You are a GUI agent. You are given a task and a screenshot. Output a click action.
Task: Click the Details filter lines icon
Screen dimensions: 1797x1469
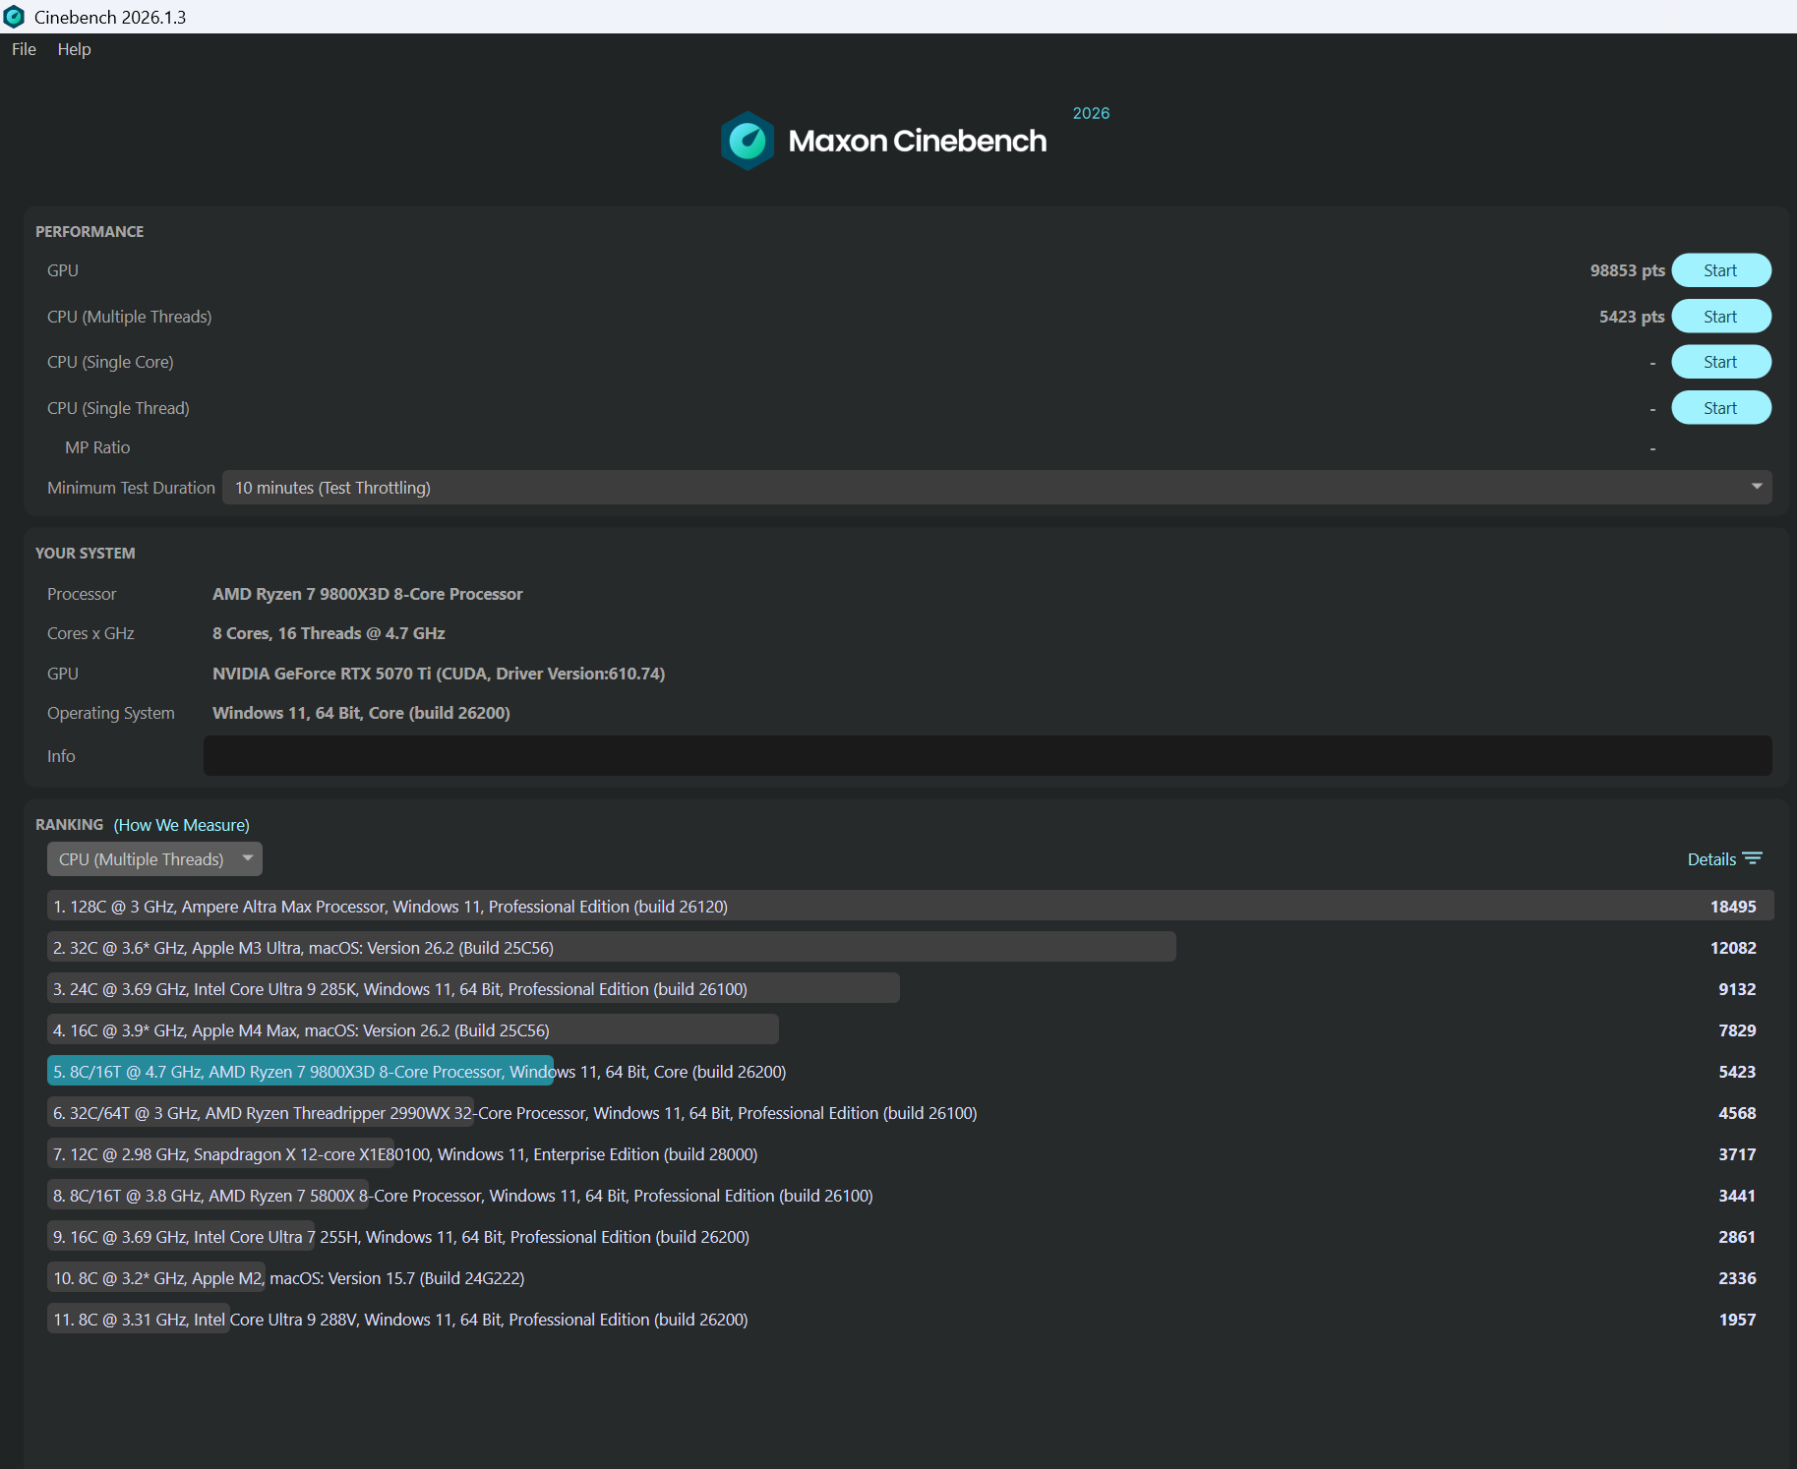tap(1753, 858)
